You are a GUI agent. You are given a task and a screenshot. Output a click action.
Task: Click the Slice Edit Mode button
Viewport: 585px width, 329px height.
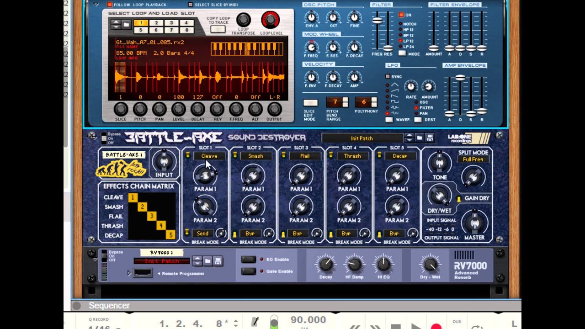[310, 103]
